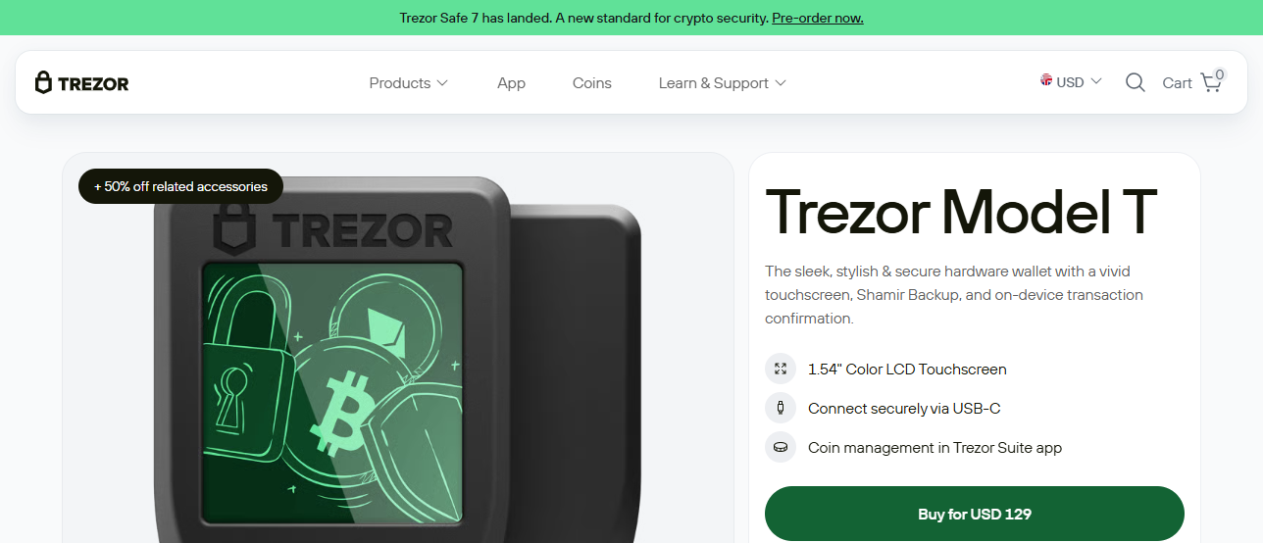Click the cart item count badge
The image size is (1263, 543).
[x=1219, y=74]
